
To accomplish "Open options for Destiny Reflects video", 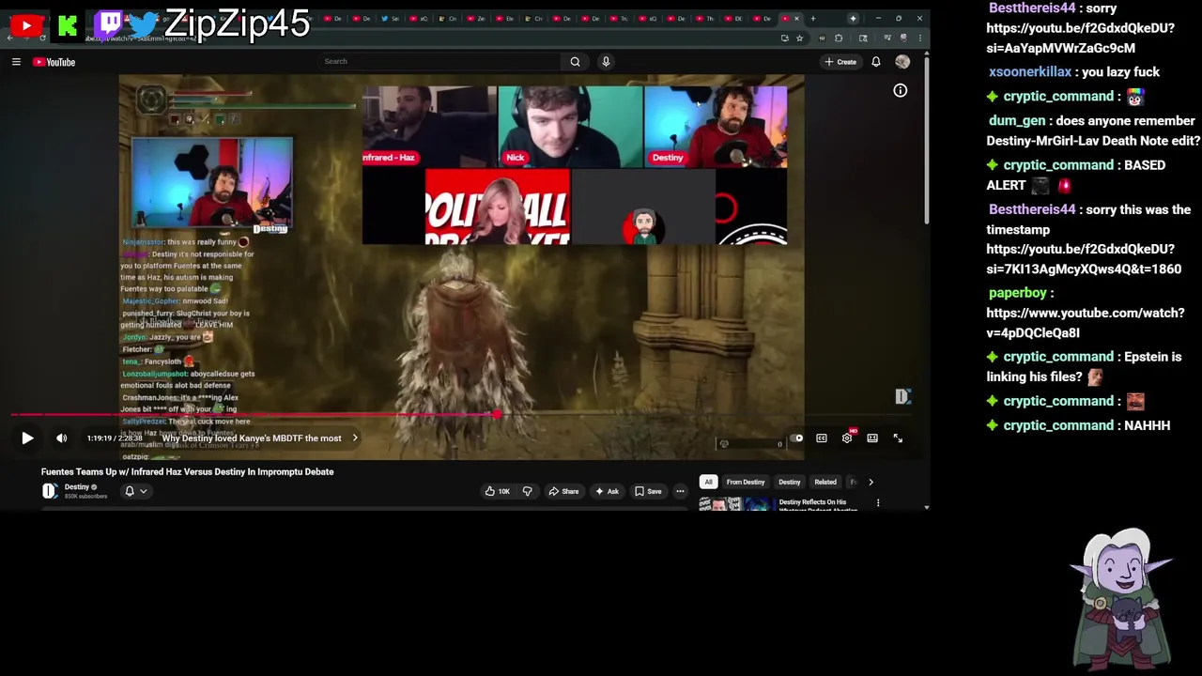I will [x=878, y=503].
